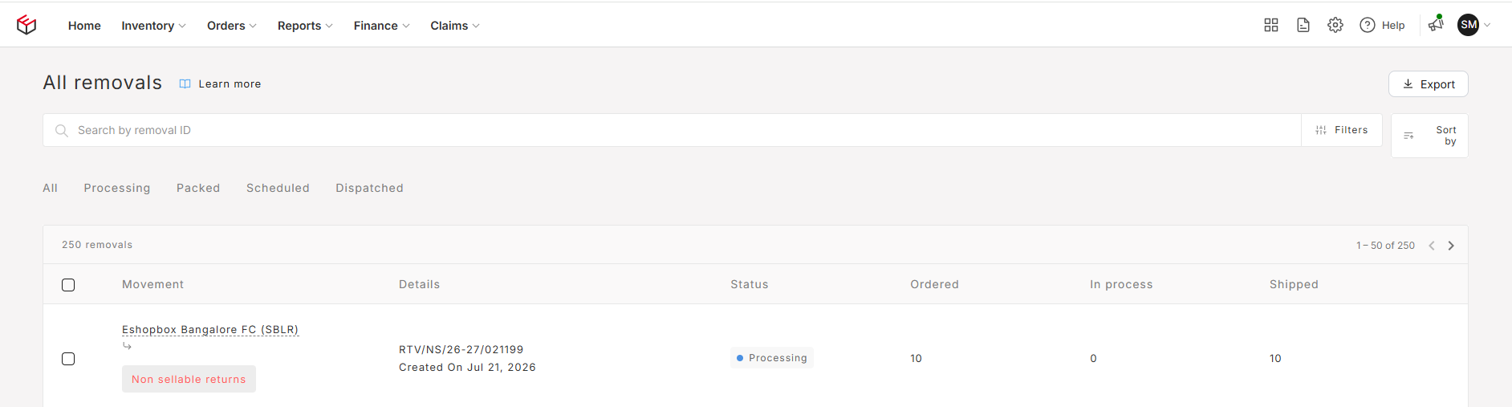Image resolution: width=1512 pixels, height=407 pixels.
Task: Go to previous page of removals
Action: pyautogui.click(x=1432, y=246)
